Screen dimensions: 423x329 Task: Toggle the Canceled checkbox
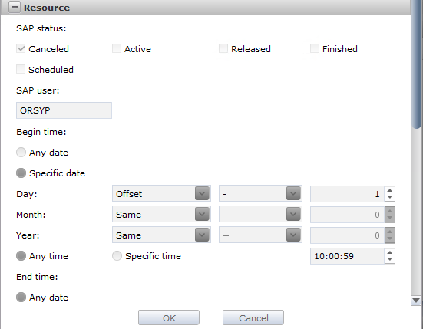(x=21, y=48)
